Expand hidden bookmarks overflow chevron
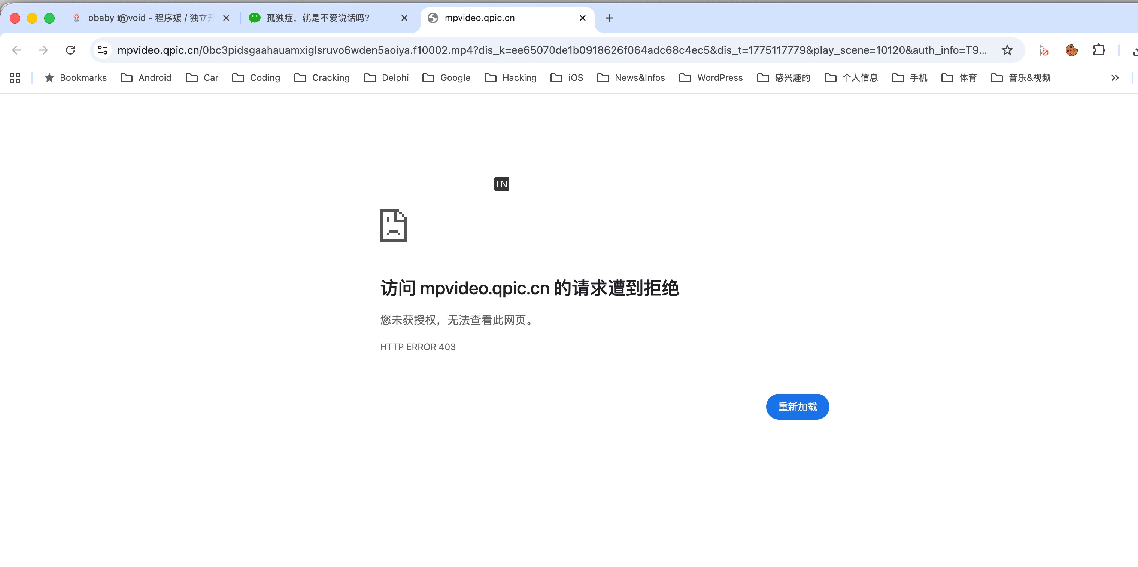Image resolution: width=1138 pixels, height=567 pixels. pyautogui.click(x=1114, y=78)
